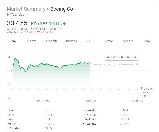Click the 12:00 PM axis label
Screen dimensions: 159x132
point(43,101)
